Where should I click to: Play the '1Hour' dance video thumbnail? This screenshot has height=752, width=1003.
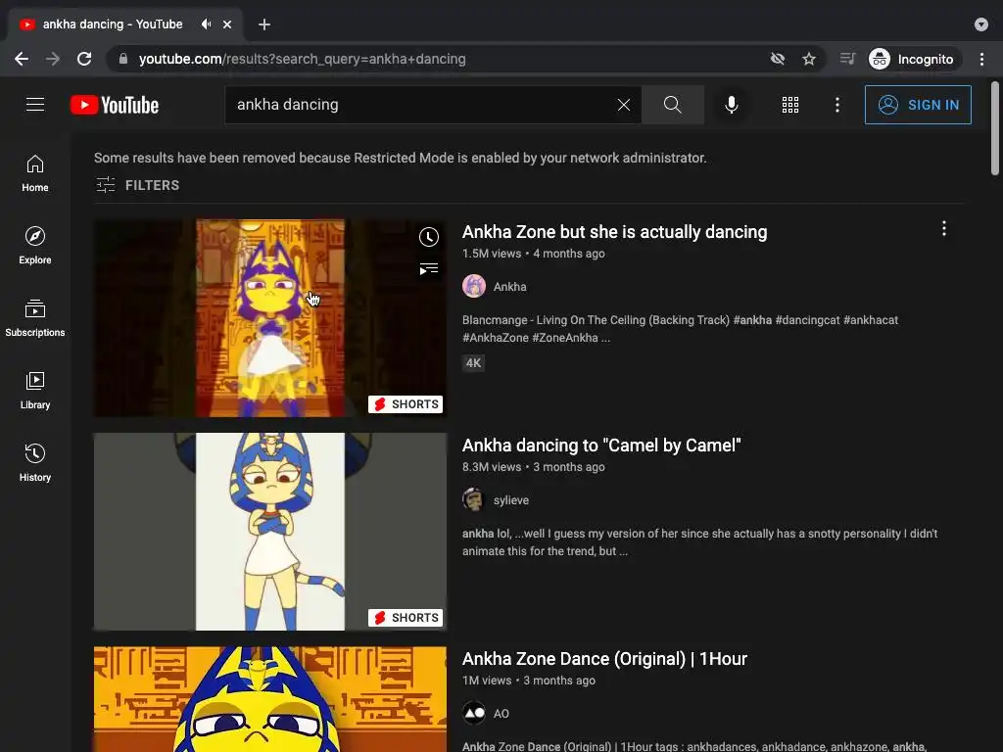click(x=270, y=699)
